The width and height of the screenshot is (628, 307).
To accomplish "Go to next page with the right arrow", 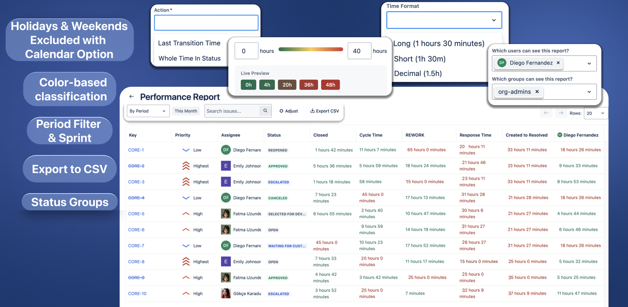I will pos(561,113).
